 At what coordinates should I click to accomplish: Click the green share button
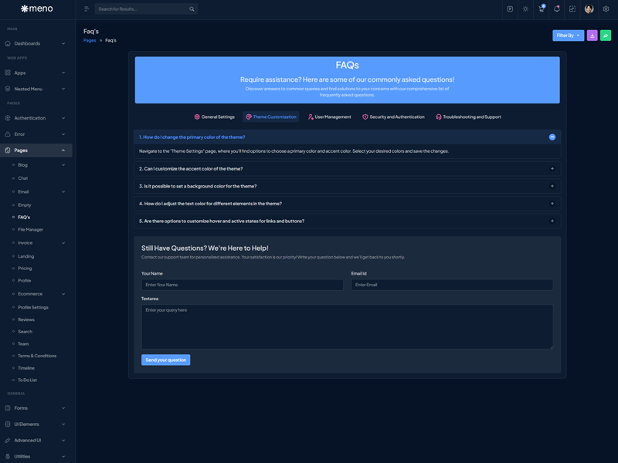pos(606,35)
